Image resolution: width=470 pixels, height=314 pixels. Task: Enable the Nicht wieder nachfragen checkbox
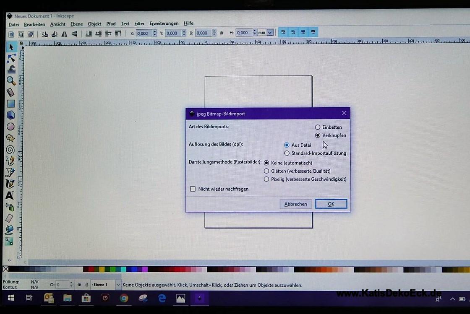pos(193,189)
